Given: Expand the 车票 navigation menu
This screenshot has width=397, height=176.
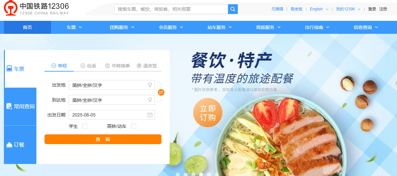Looking at the screenshot, I should pyautogui.click(x=74, y=27).
